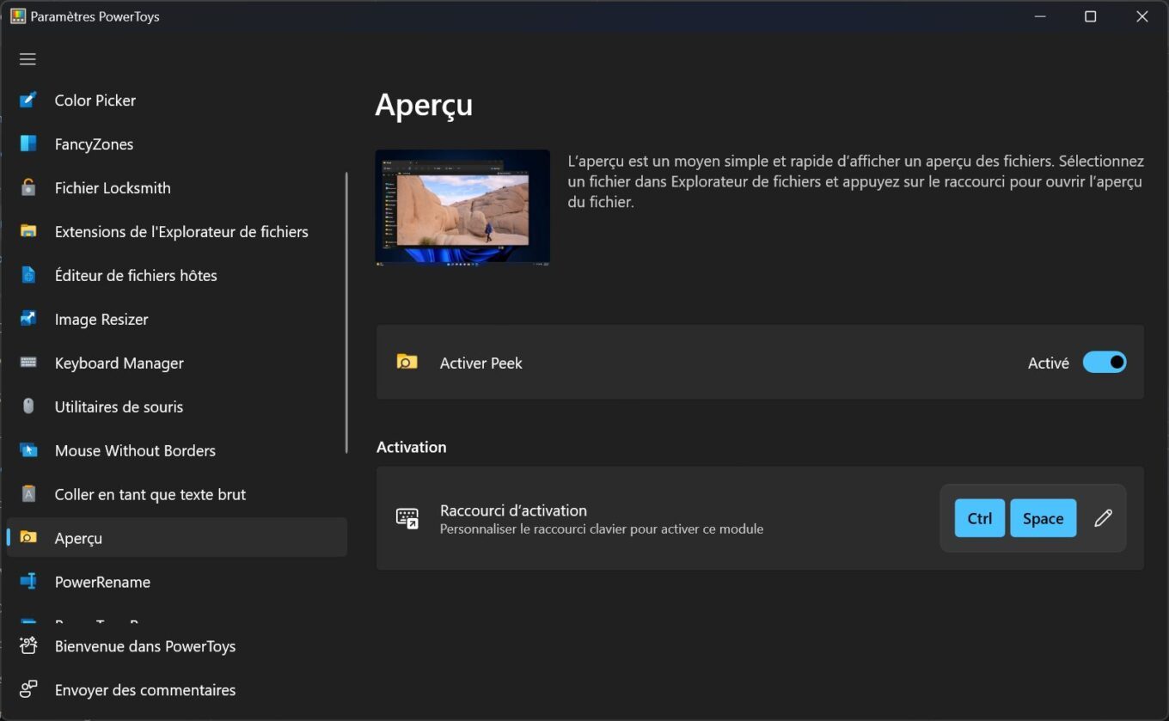Click the Aperçu page heading
The width and height of the screenshot is (1169, 721).
[424, 105]
